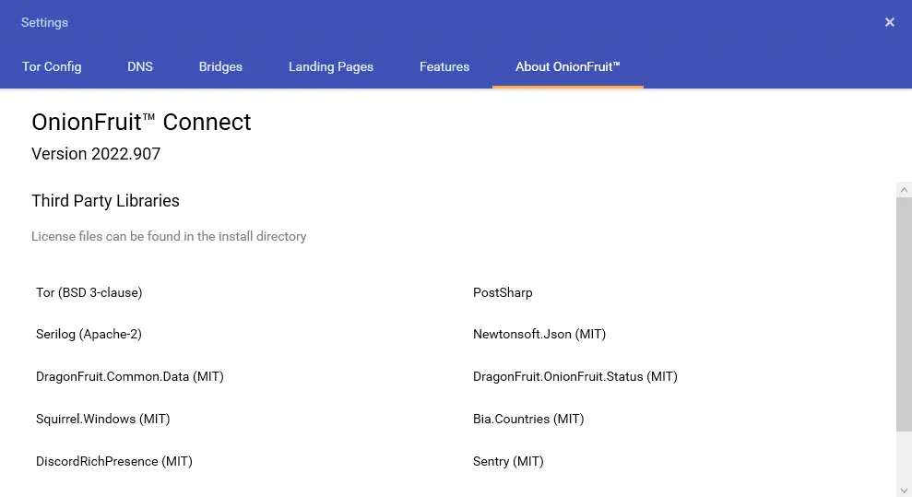
Task: Open the Tor Config tab
Action: click(x=52, y=66)
